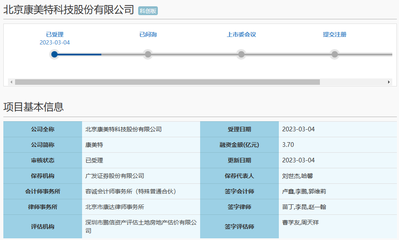Click 容诚会计师事务所（特殊普通合伙）
399x240 pixels.
pyautogui.click(x=131, y=192)
